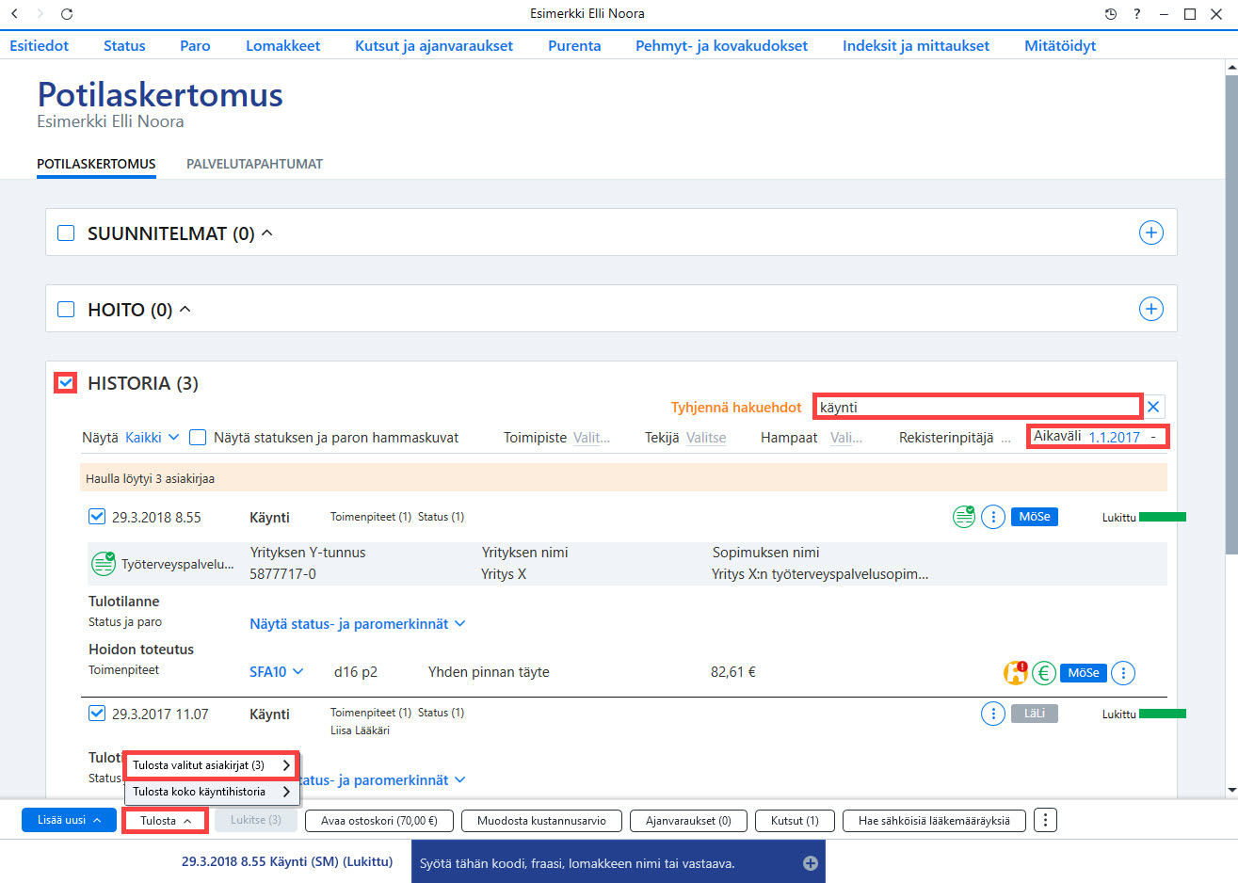Click the green euro icon on SFA10 row
The image size is (1238, 883).
pos(1043,672)
